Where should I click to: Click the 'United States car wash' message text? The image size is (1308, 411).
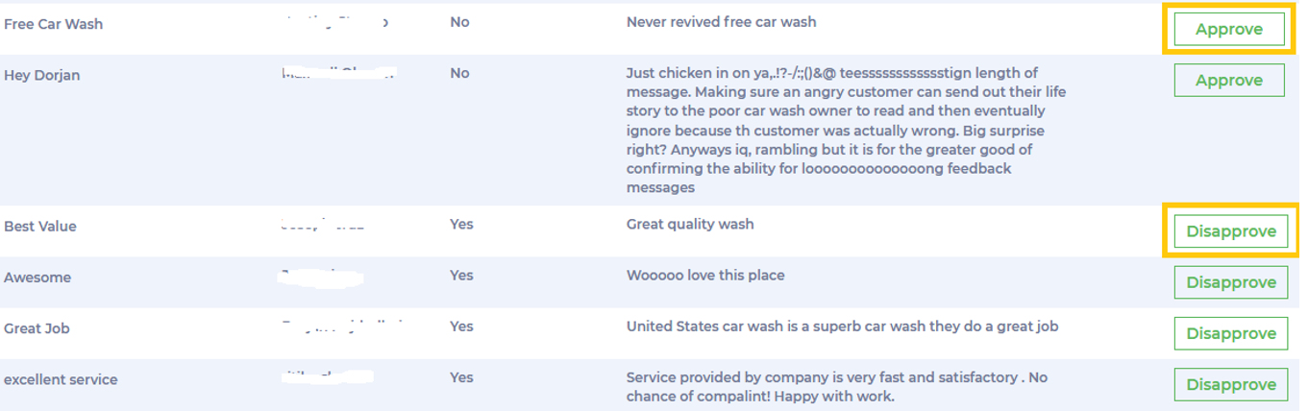coord(842,326)
